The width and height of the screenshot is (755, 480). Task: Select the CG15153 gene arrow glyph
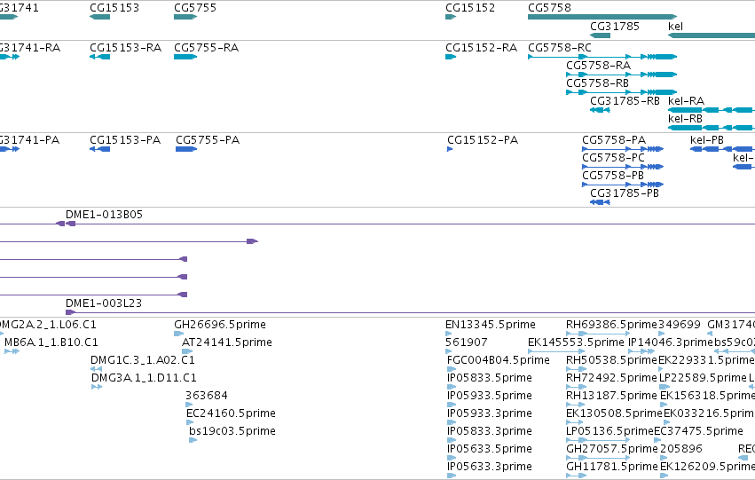click(99, 17)
